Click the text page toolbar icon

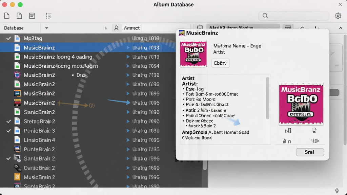pos(32,16)
